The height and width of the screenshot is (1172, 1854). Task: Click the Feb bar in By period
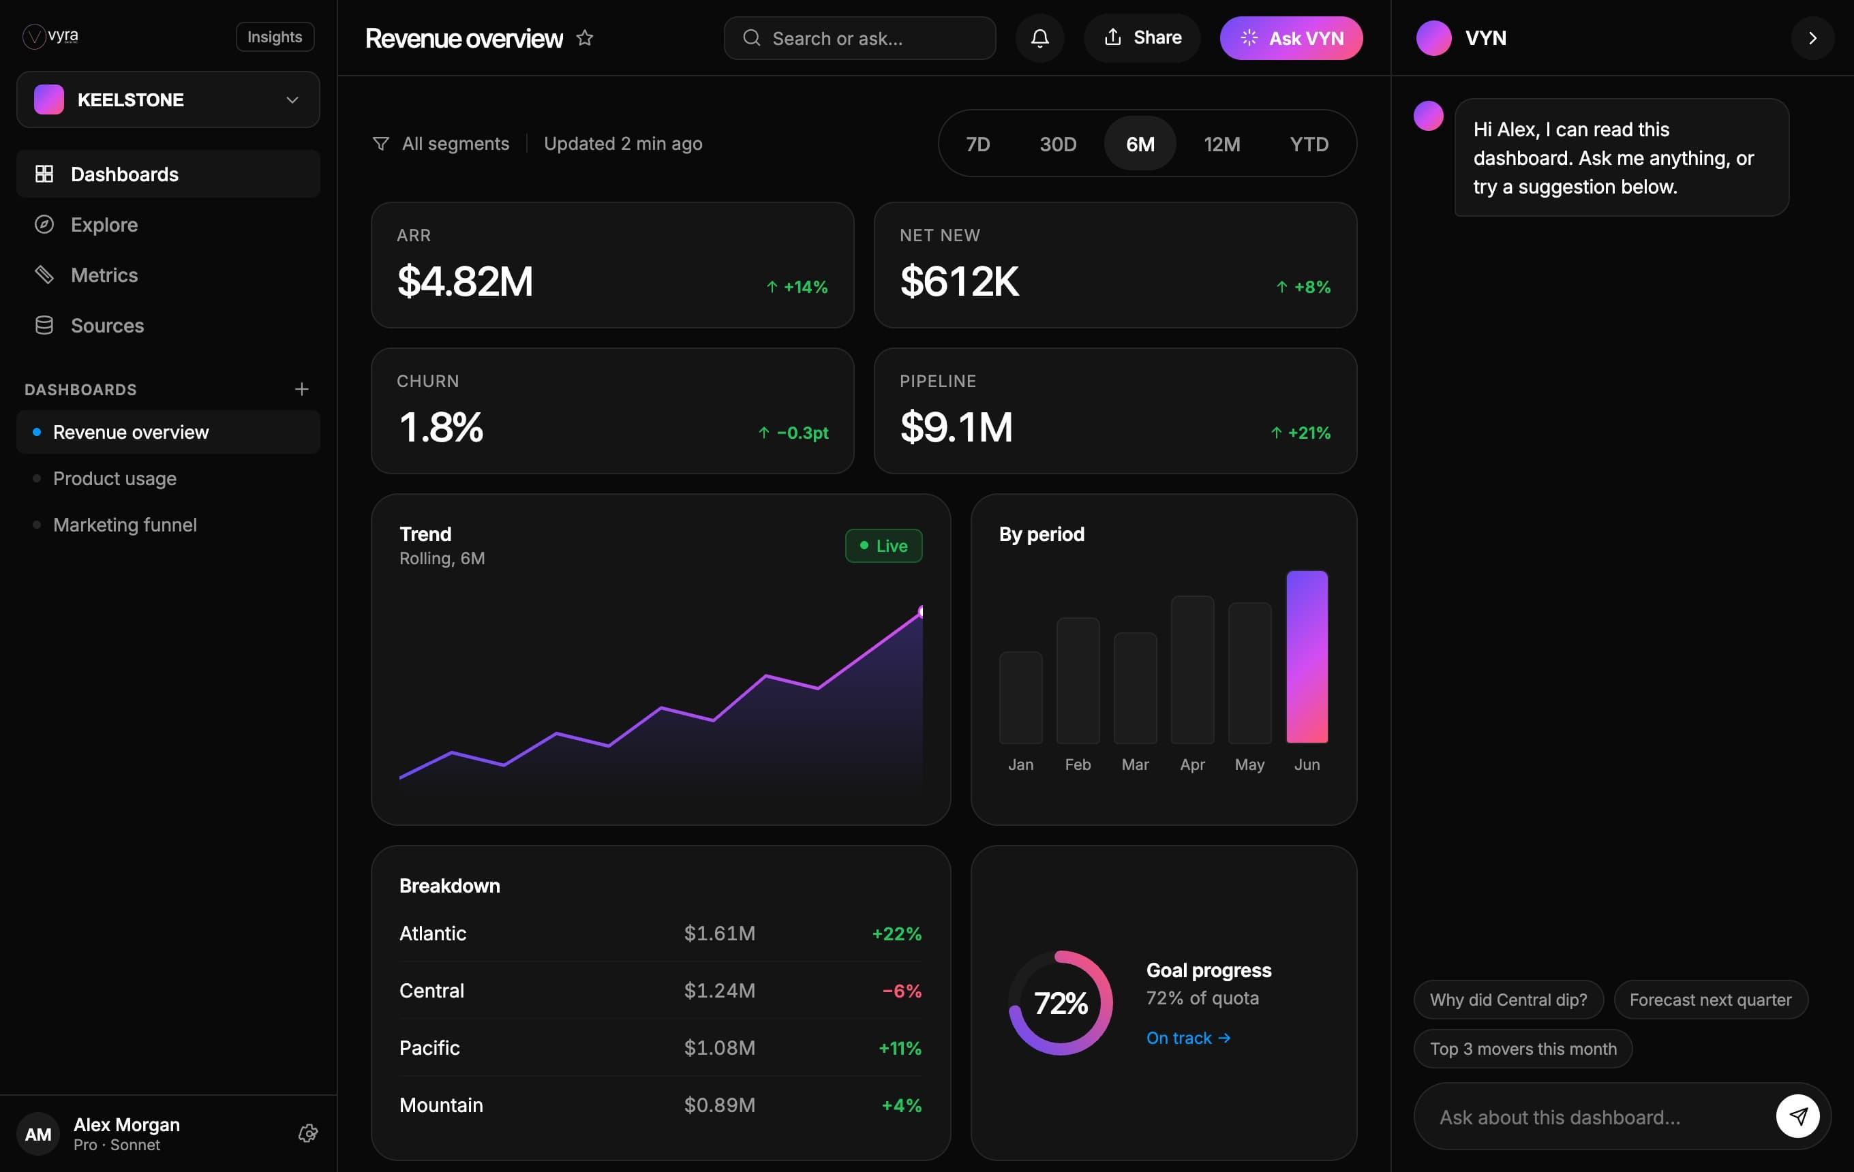point(1078,680)
